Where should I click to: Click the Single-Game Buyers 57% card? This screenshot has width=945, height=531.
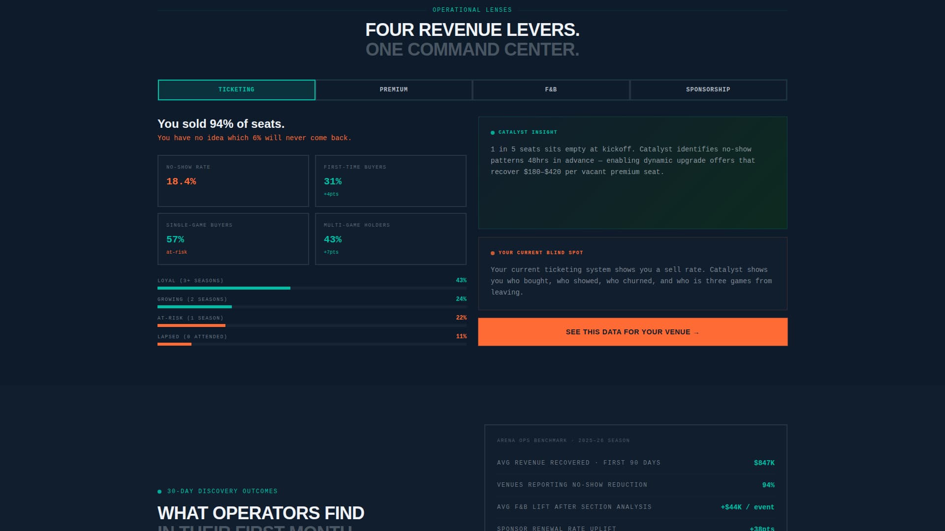233,239
